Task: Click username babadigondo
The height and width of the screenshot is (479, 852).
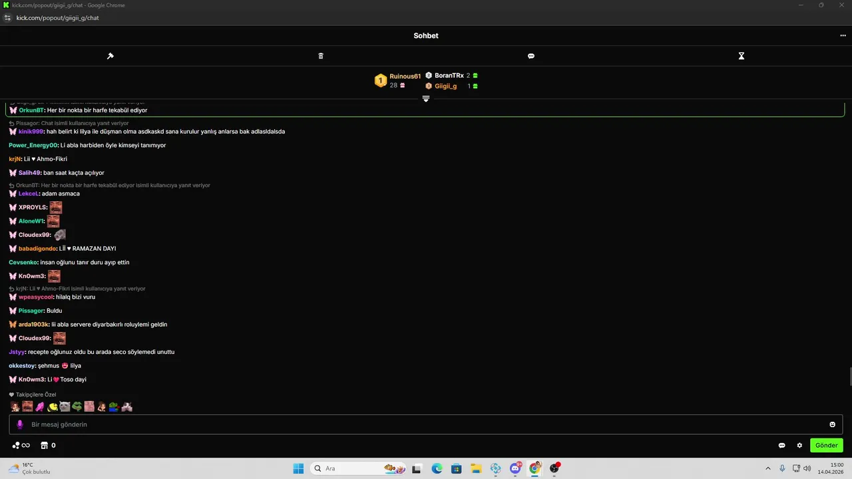Action: click(x=37, y=249)
